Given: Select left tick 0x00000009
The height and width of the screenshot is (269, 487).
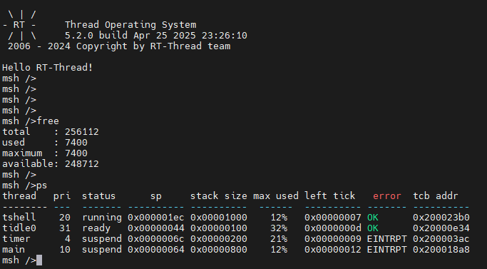Looking at the screenshot, I should 333,239.
